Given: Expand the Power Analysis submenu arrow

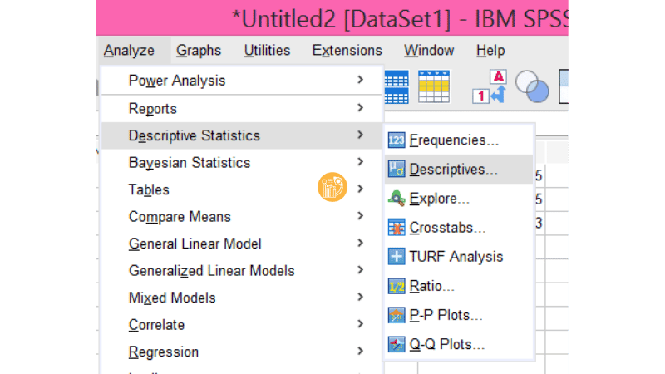Looking at the screenshot, I should click(x=360, y=80).
